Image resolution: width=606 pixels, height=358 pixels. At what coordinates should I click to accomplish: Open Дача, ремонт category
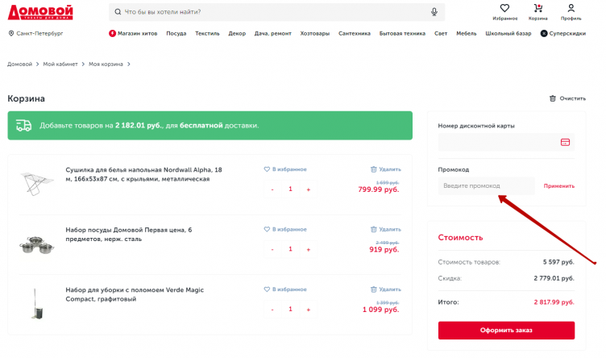click(273, 33)
